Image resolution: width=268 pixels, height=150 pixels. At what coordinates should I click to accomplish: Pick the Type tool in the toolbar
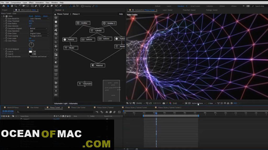pyautogui.click(x=40, y=6)
